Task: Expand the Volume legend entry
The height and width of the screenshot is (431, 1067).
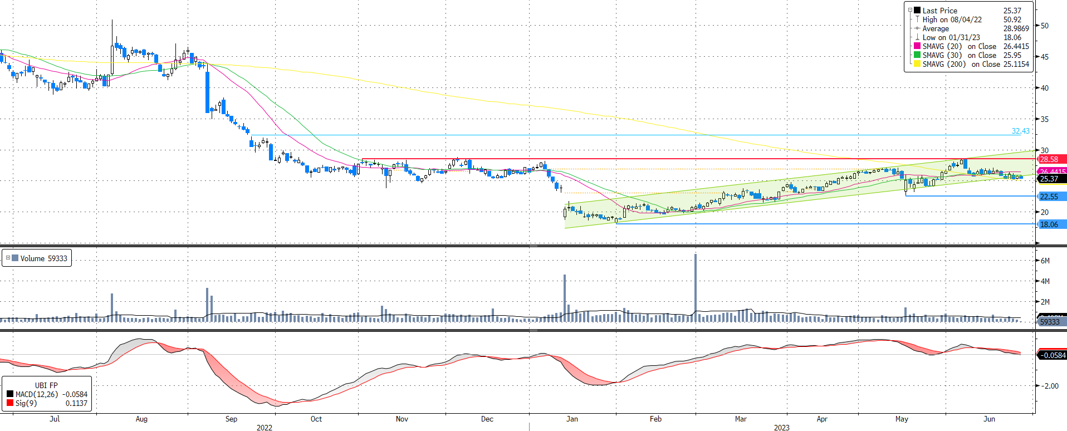Action: pyautogui.click(x=8, y=258)
